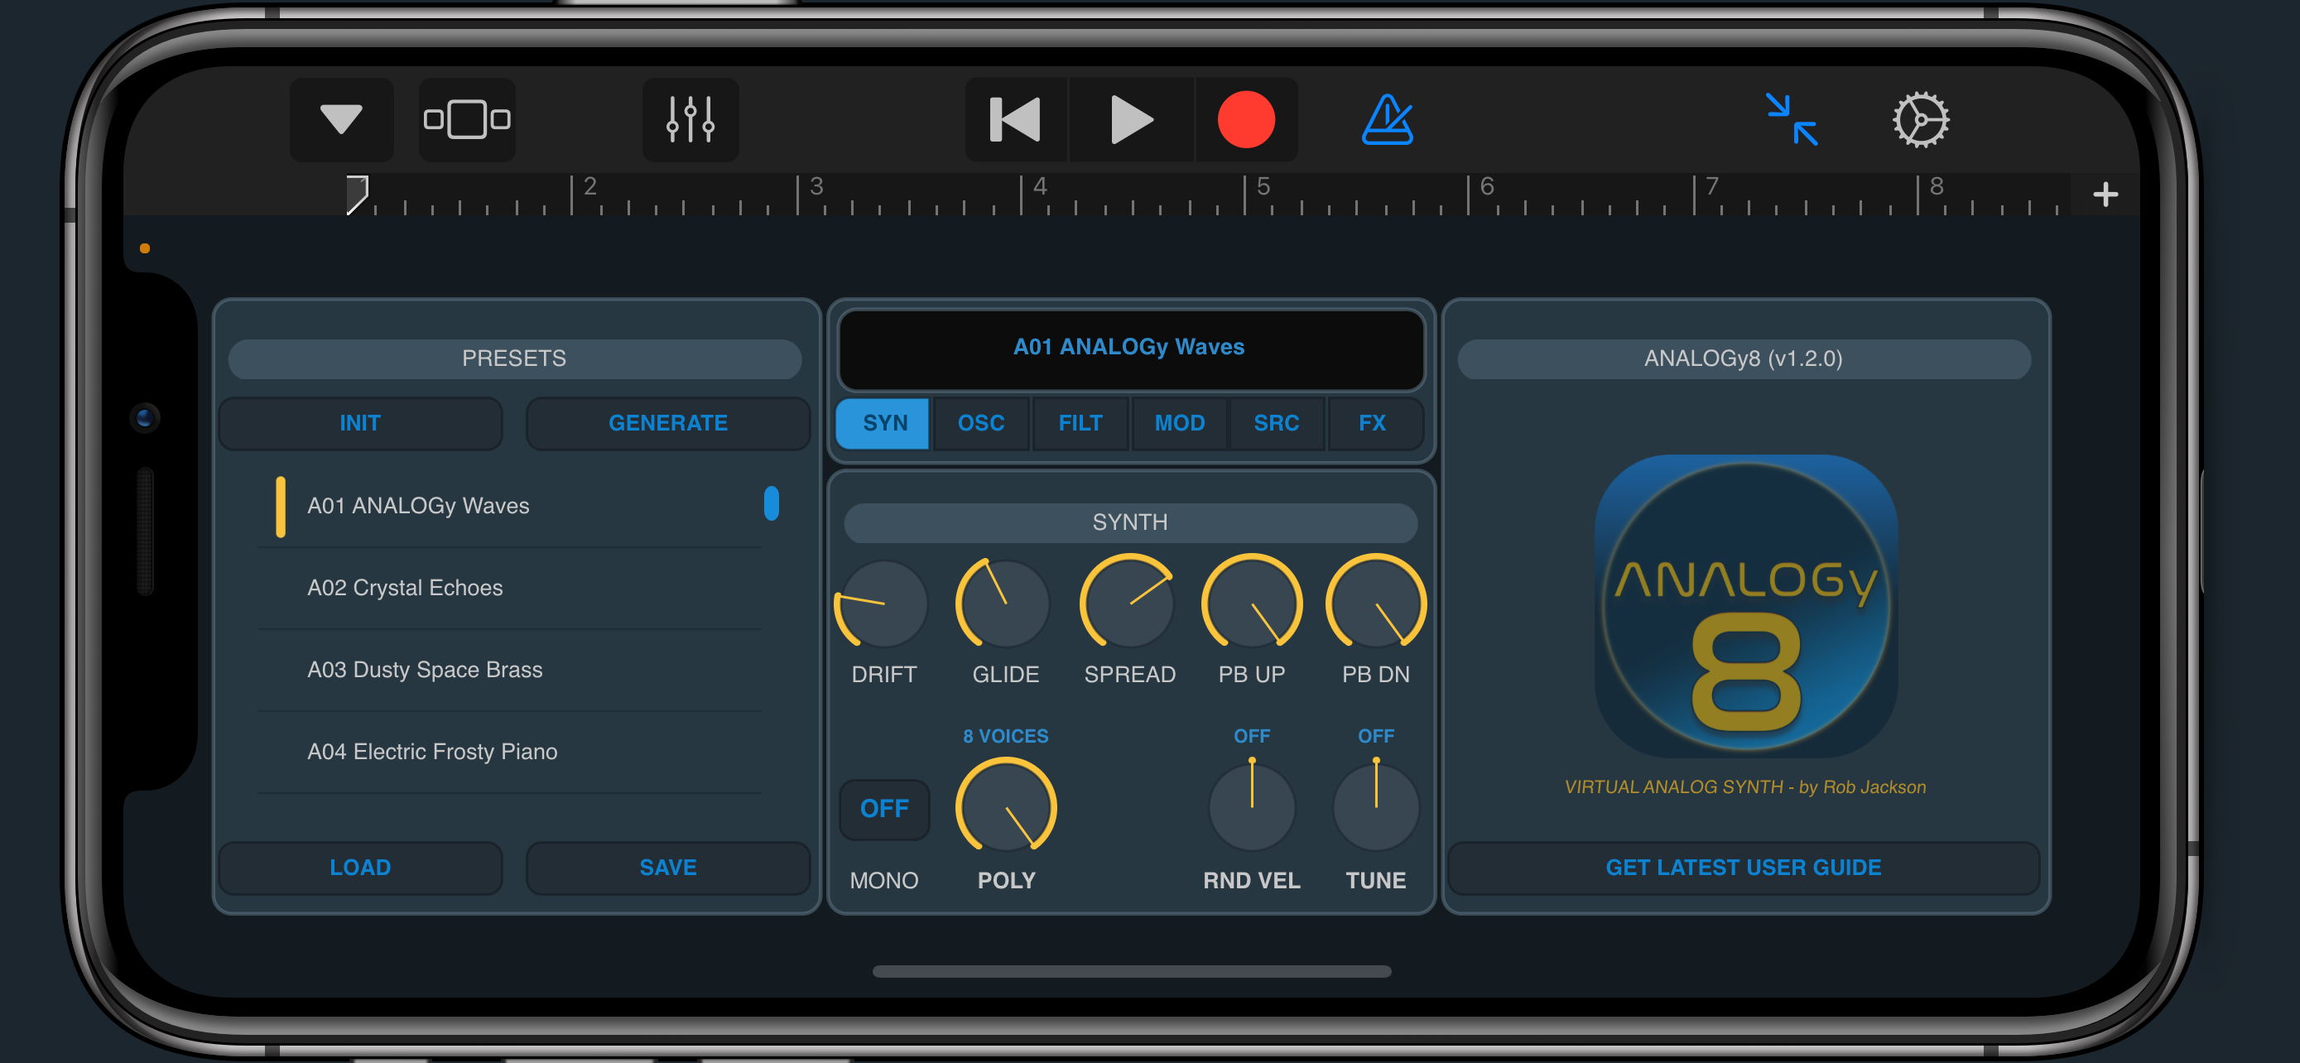This screenshot has width=2300, height=1063.
Task: Click the preset list scrollbar thumb
Action: tap(772, 503)
